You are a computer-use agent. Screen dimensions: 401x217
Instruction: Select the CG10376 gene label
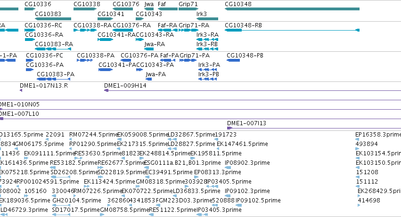coord(126,4)
